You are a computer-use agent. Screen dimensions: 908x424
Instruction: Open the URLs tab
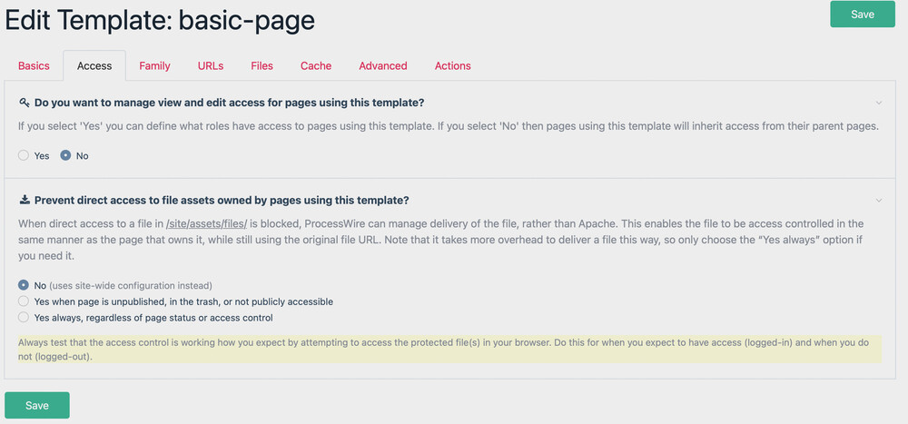point(211,65)
